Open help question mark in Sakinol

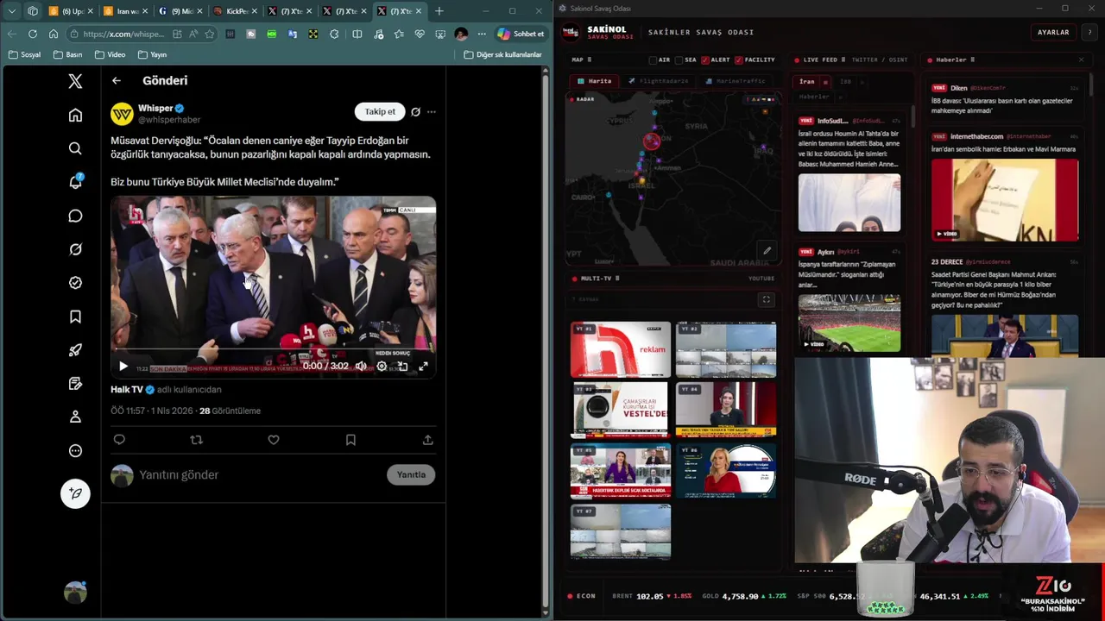[1089, 32]
